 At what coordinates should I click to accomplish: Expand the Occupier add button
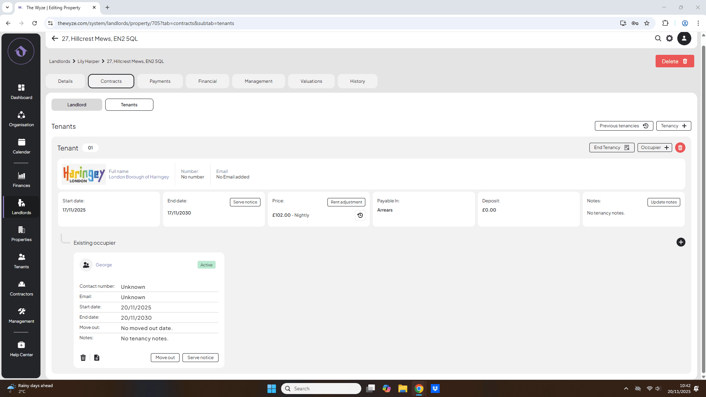pyautogui.click(x=654, y=148)
